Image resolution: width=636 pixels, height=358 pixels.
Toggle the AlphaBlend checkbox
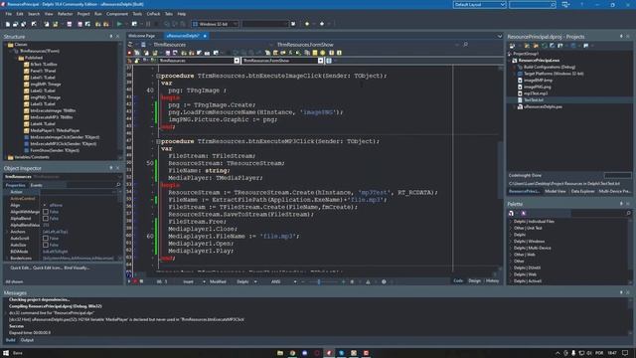coord(46,219)
